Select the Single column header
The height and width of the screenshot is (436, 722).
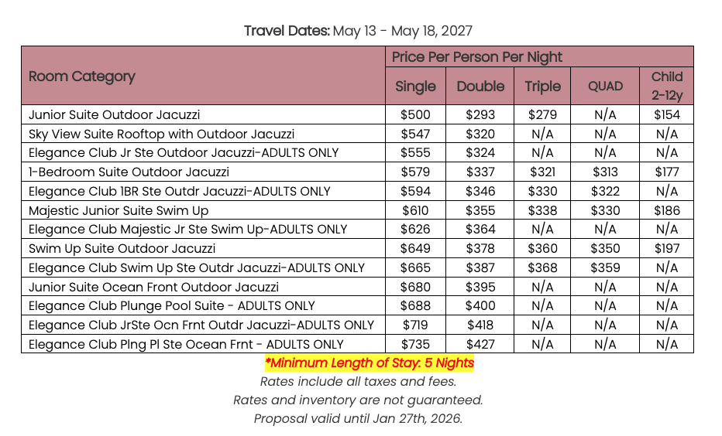point(415,87)
